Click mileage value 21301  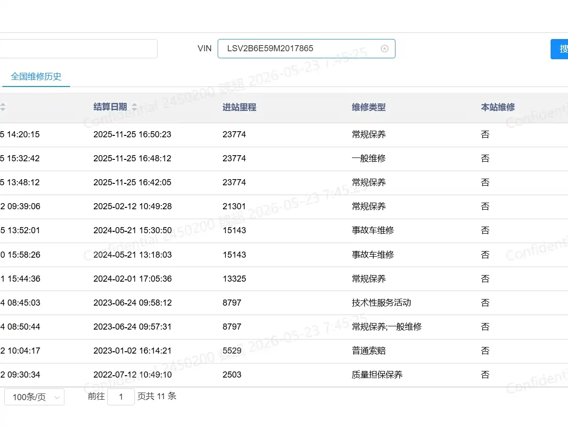(234, 206)
